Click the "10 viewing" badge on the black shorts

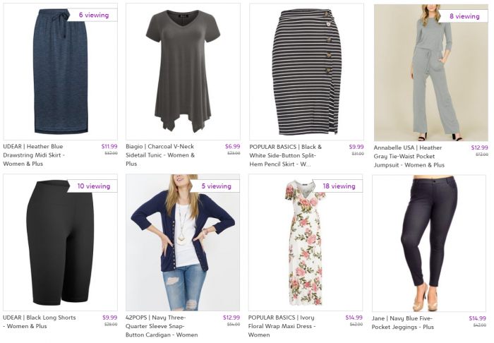coord(94,186)
